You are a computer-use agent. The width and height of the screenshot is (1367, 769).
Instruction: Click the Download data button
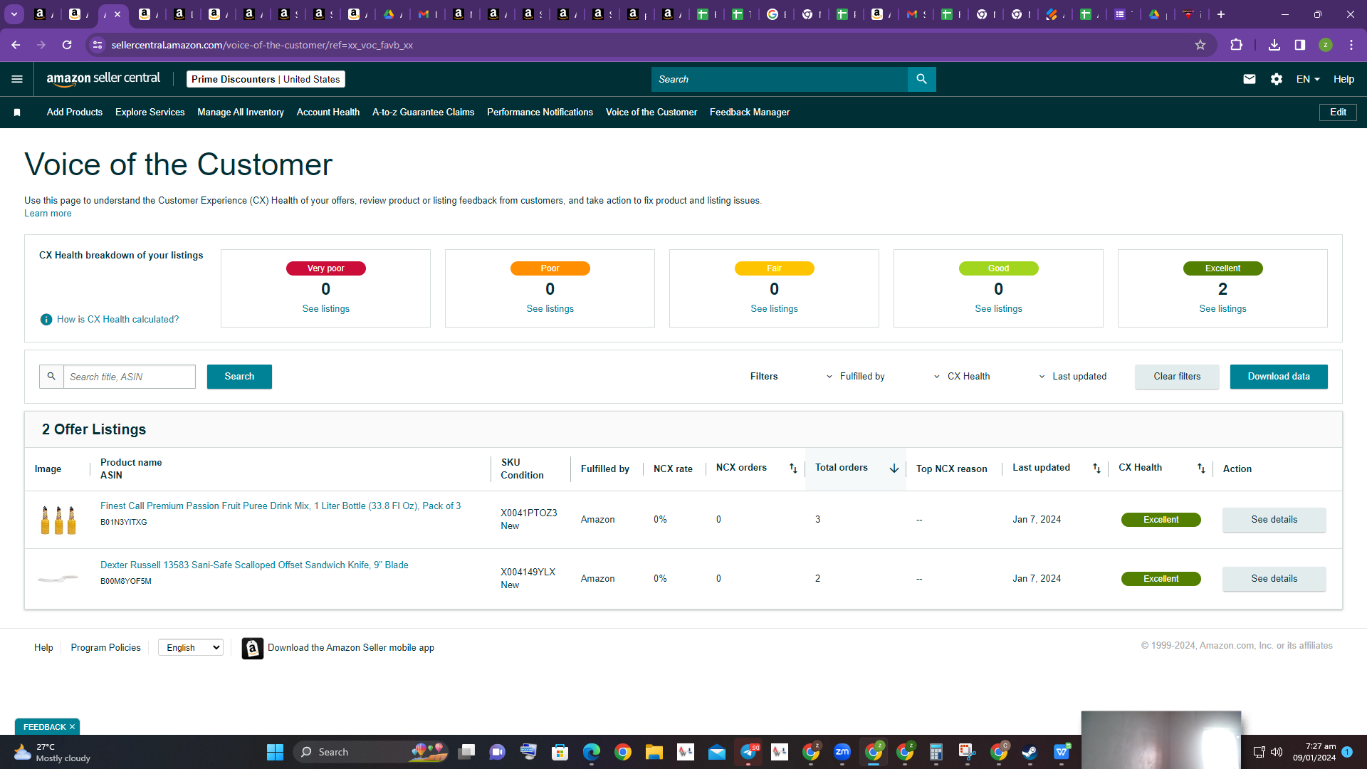pyautogui.click(x=1279, y=377)
